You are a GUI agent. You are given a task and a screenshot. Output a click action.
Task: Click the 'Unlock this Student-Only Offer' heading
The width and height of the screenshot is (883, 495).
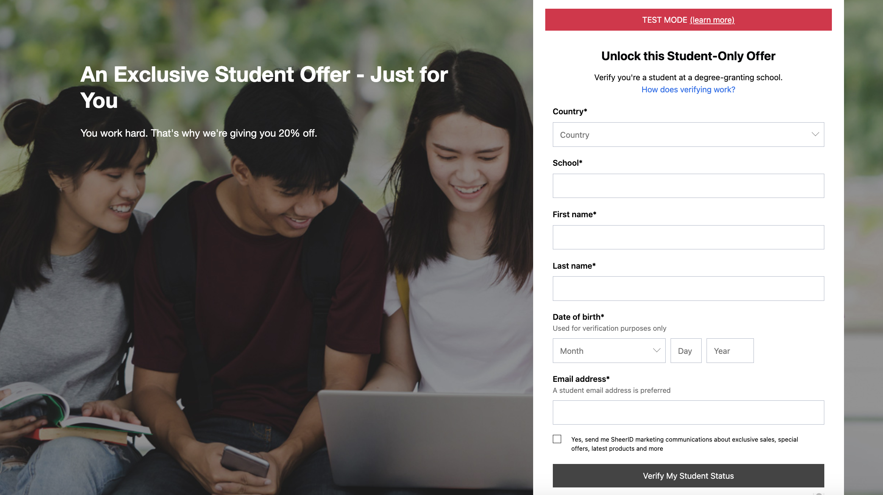point(688,56)
